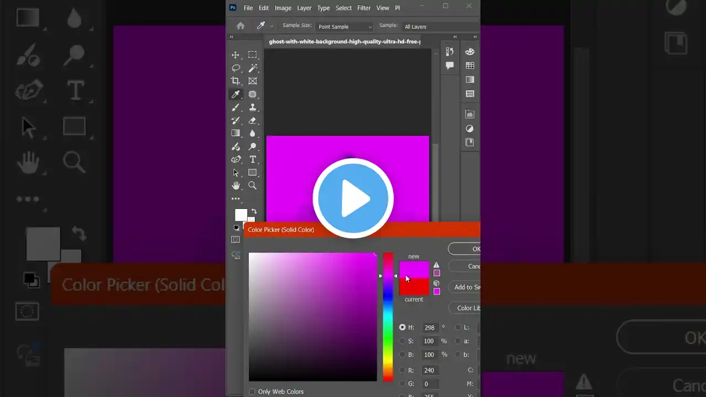Click the vertical rainbow hue slider
This screenshot has height=397, width=706.
388,316
